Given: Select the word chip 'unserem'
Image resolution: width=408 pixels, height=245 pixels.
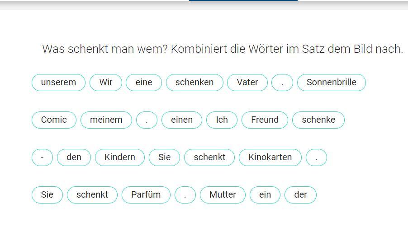Looking at the screenshot, I should pyautogui.click(x=58, y=83).
